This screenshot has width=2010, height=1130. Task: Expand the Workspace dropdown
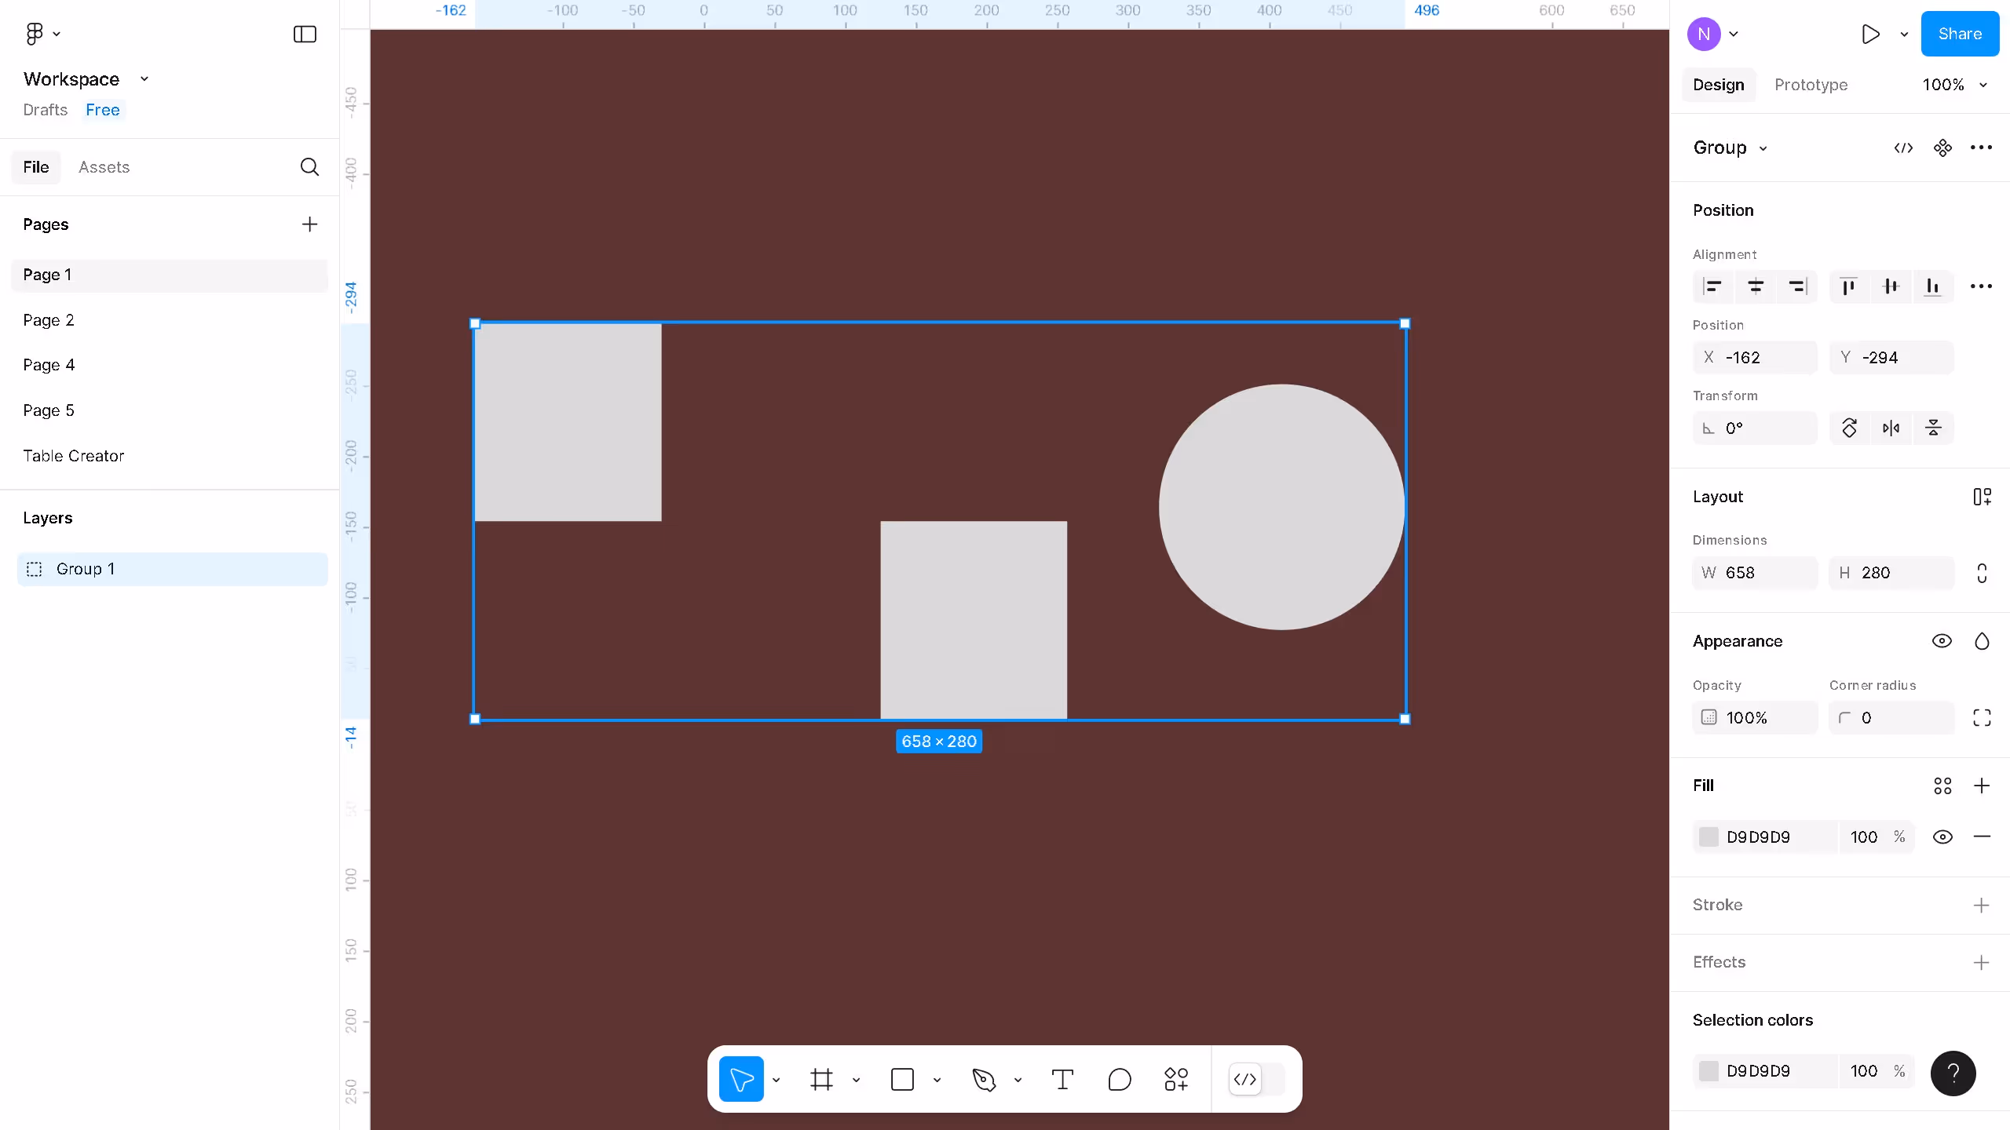pos(144,78)
